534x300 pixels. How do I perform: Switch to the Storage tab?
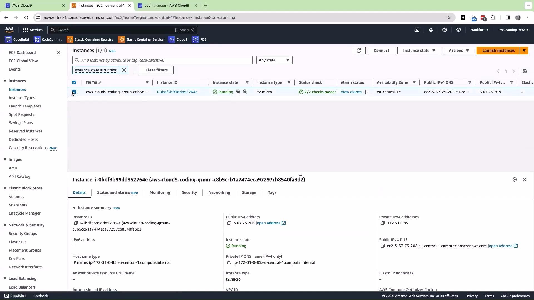pos(249,192)
